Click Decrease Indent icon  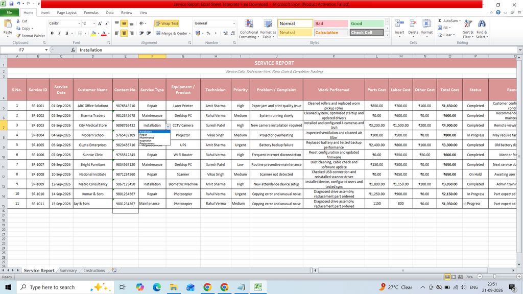[141, 33]
